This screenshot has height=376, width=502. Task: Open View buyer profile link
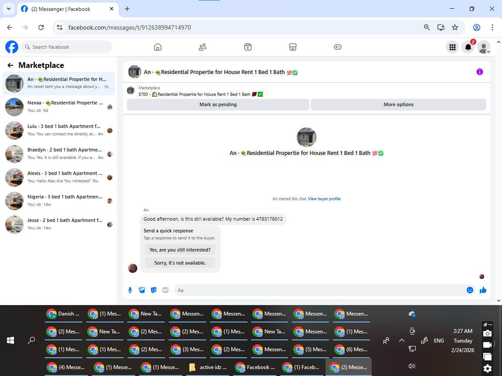click(324, 199)
